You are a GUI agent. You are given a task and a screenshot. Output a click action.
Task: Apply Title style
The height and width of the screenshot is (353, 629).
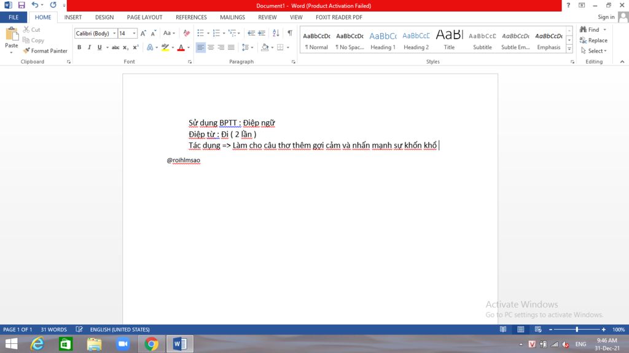click(449, 40)
